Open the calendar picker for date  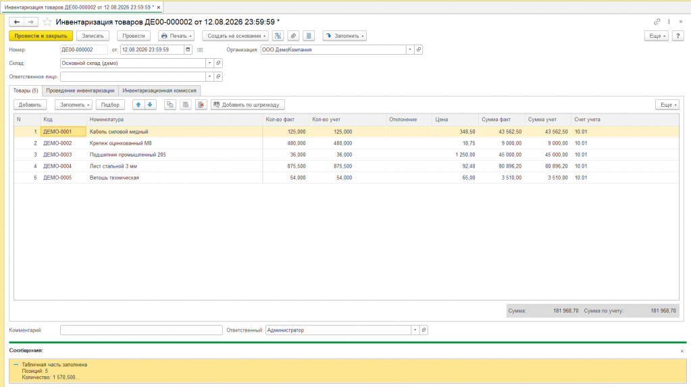coord(188,50)
